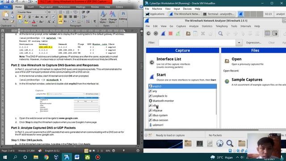Toggle left-to-right text direction in Word
This screenshot has width=286, height=161.
[60, 22]
